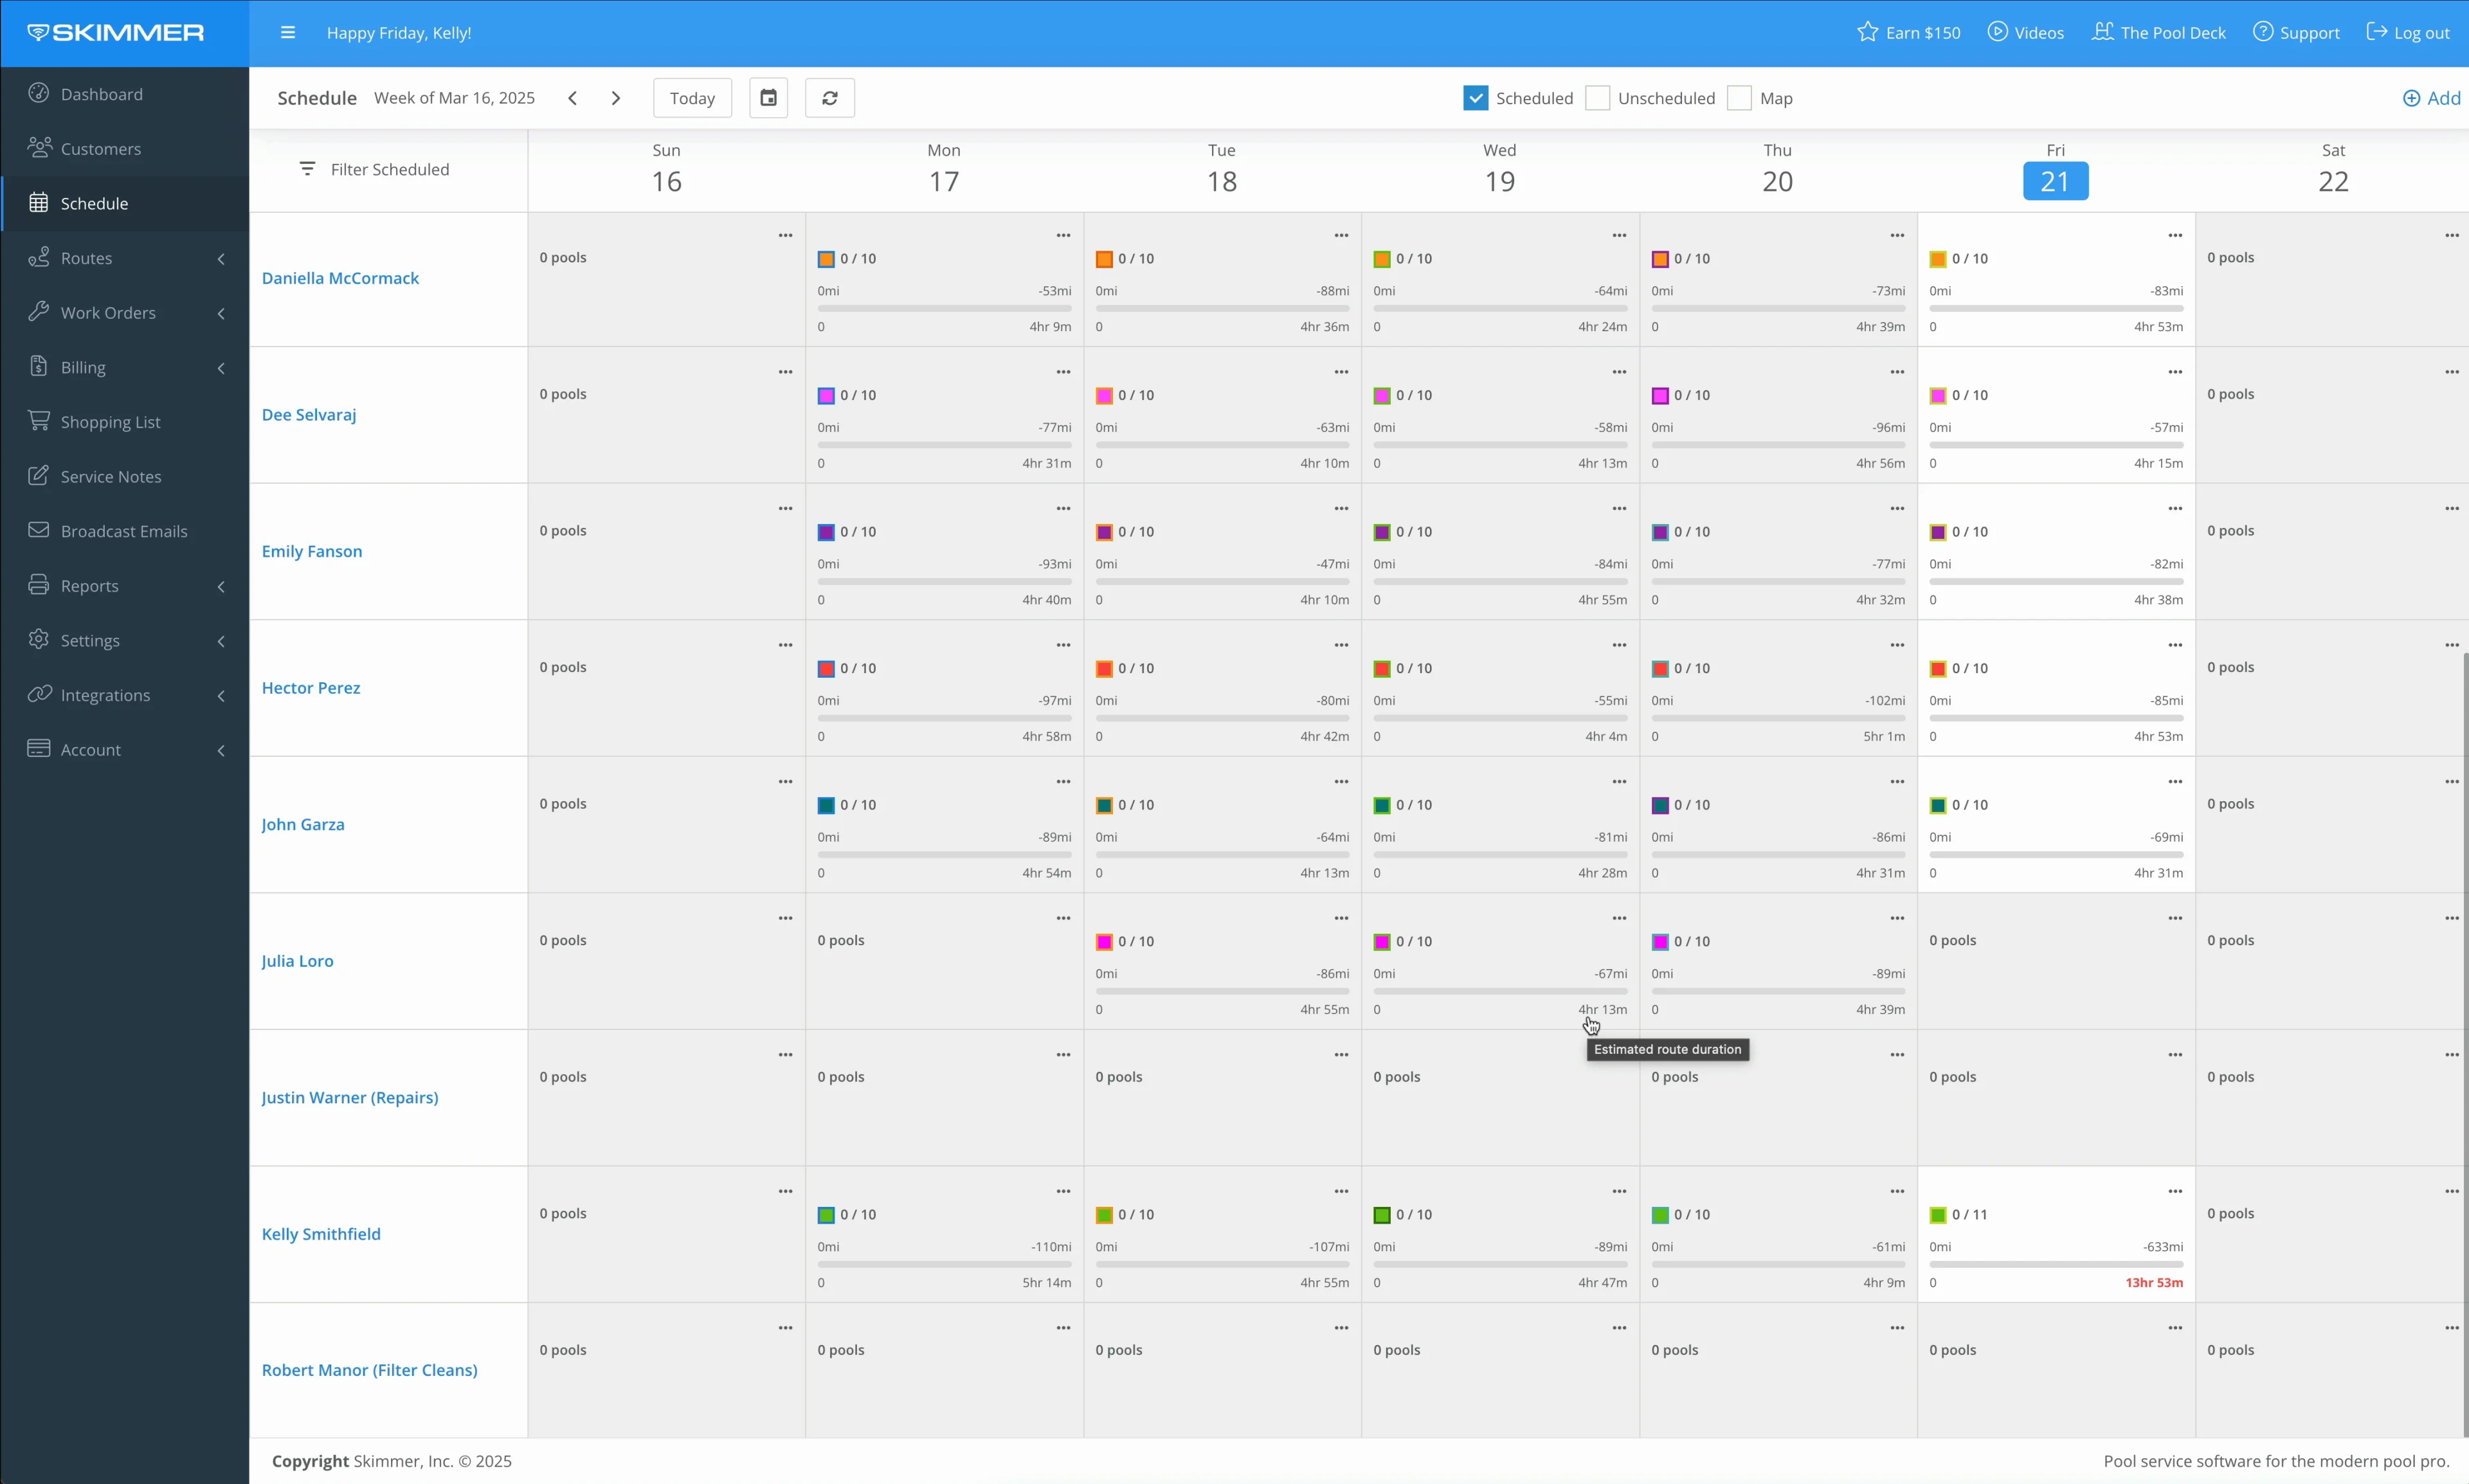This screenshot has width=2469, height=1484.
Task: Open Daniella McCormack's technician profile
Action: [x=340, y=279]
